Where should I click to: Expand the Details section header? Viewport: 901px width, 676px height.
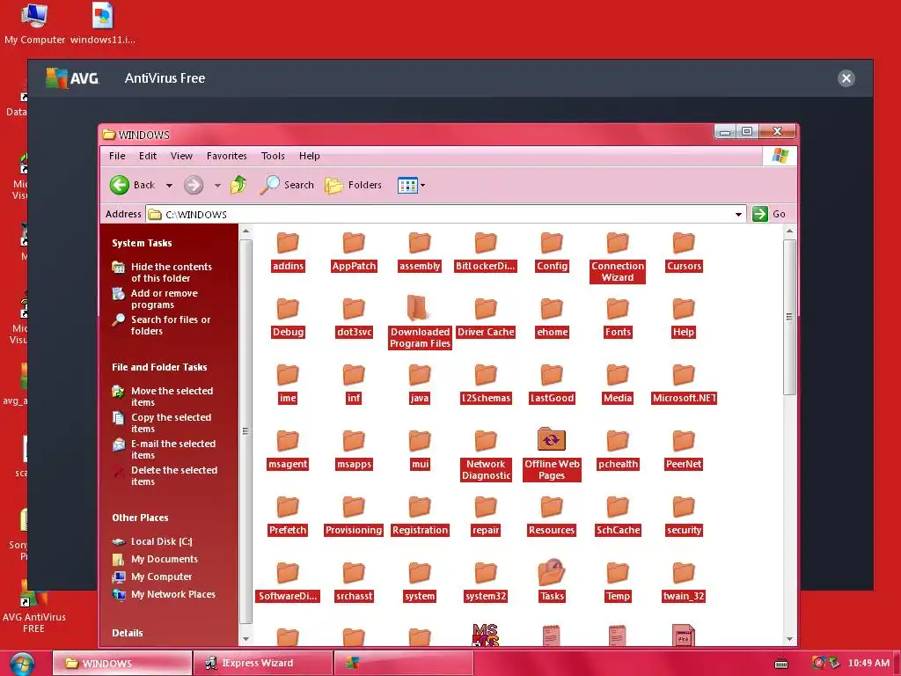pos(128,633)
